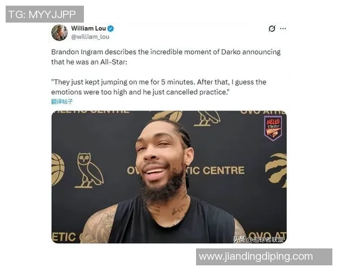Open the @william_lou handle link
338x271 pixels.
[90, 37]
